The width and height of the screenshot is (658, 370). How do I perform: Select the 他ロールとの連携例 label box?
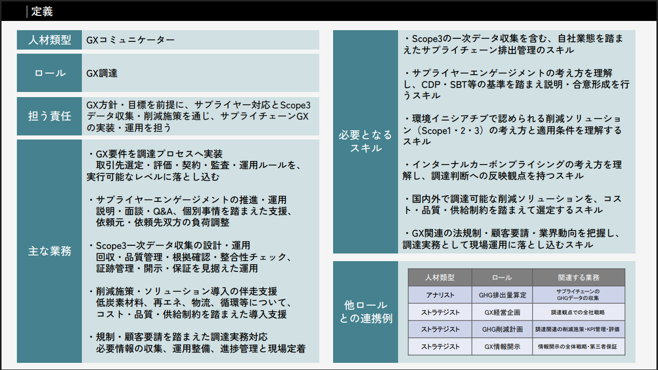pyautogui.click(x=365, y=312)
